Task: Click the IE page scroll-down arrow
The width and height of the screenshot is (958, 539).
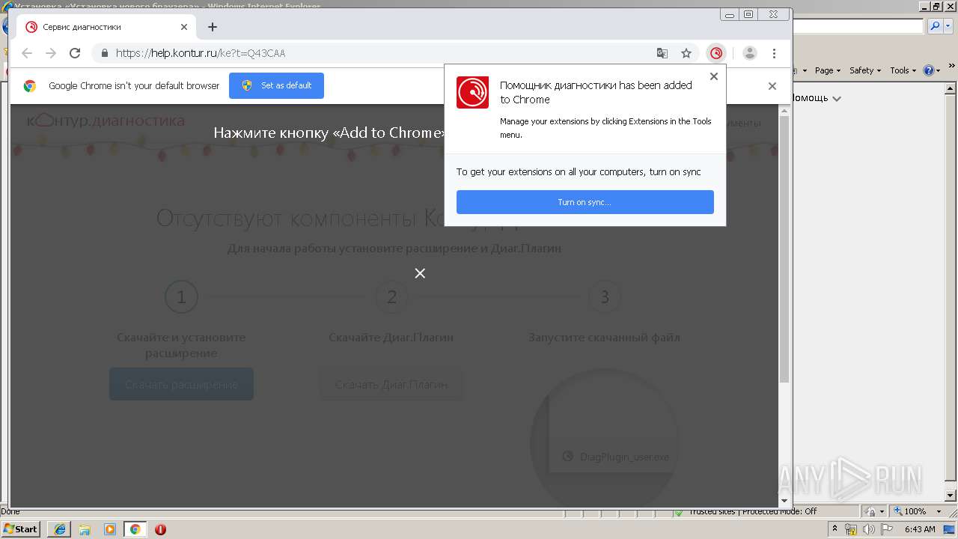Action: [951, 496]
